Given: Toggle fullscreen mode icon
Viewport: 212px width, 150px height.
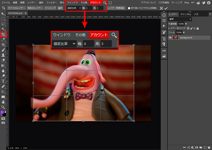Looking at the screenshot, I should click(110, 3).
